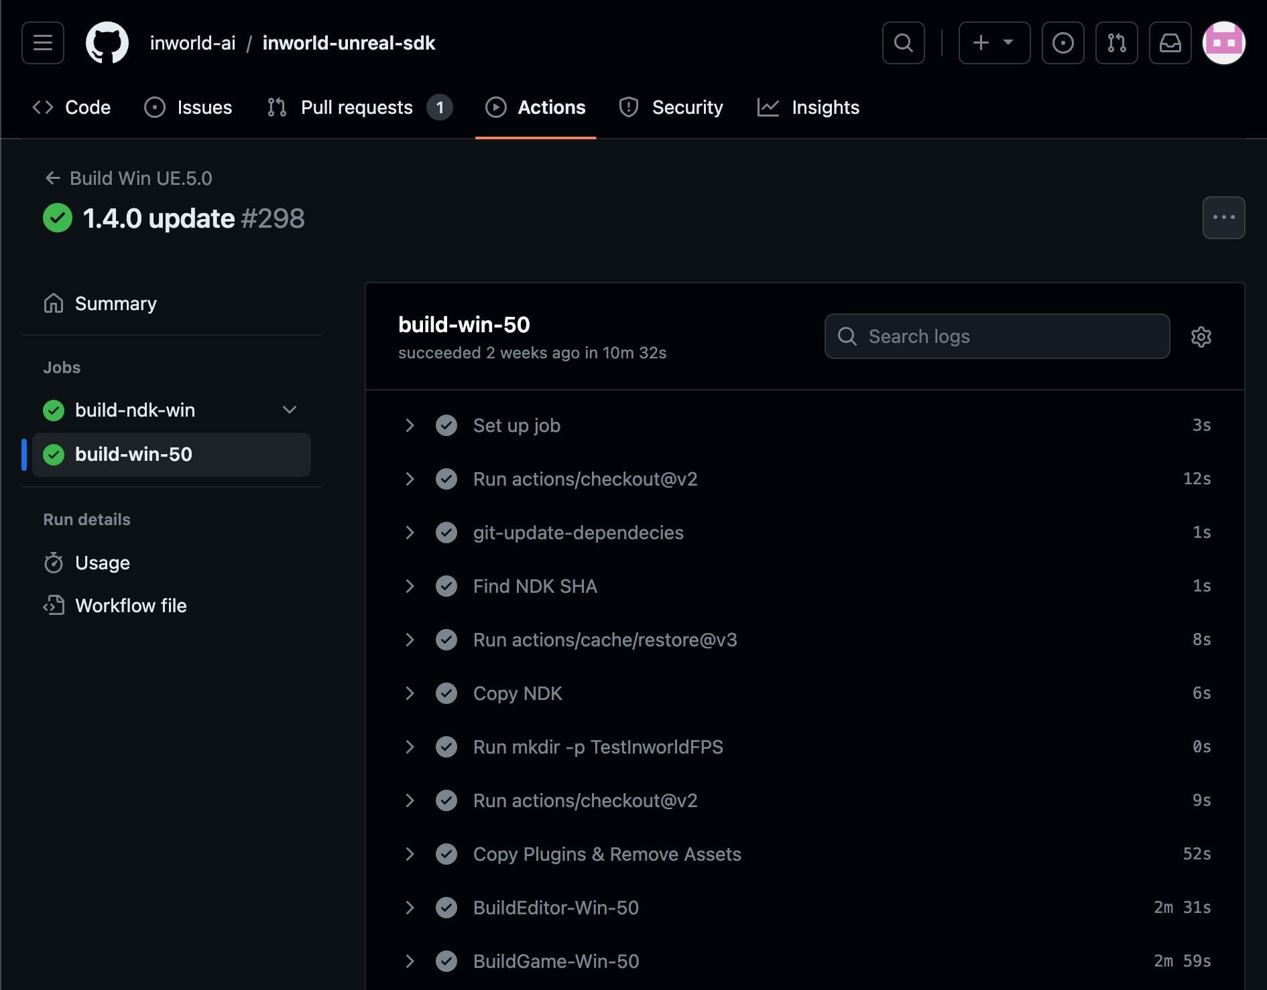Screen dimensions: 1267x990
Task: Switch to the Insights tab
Action: point(808,107)
